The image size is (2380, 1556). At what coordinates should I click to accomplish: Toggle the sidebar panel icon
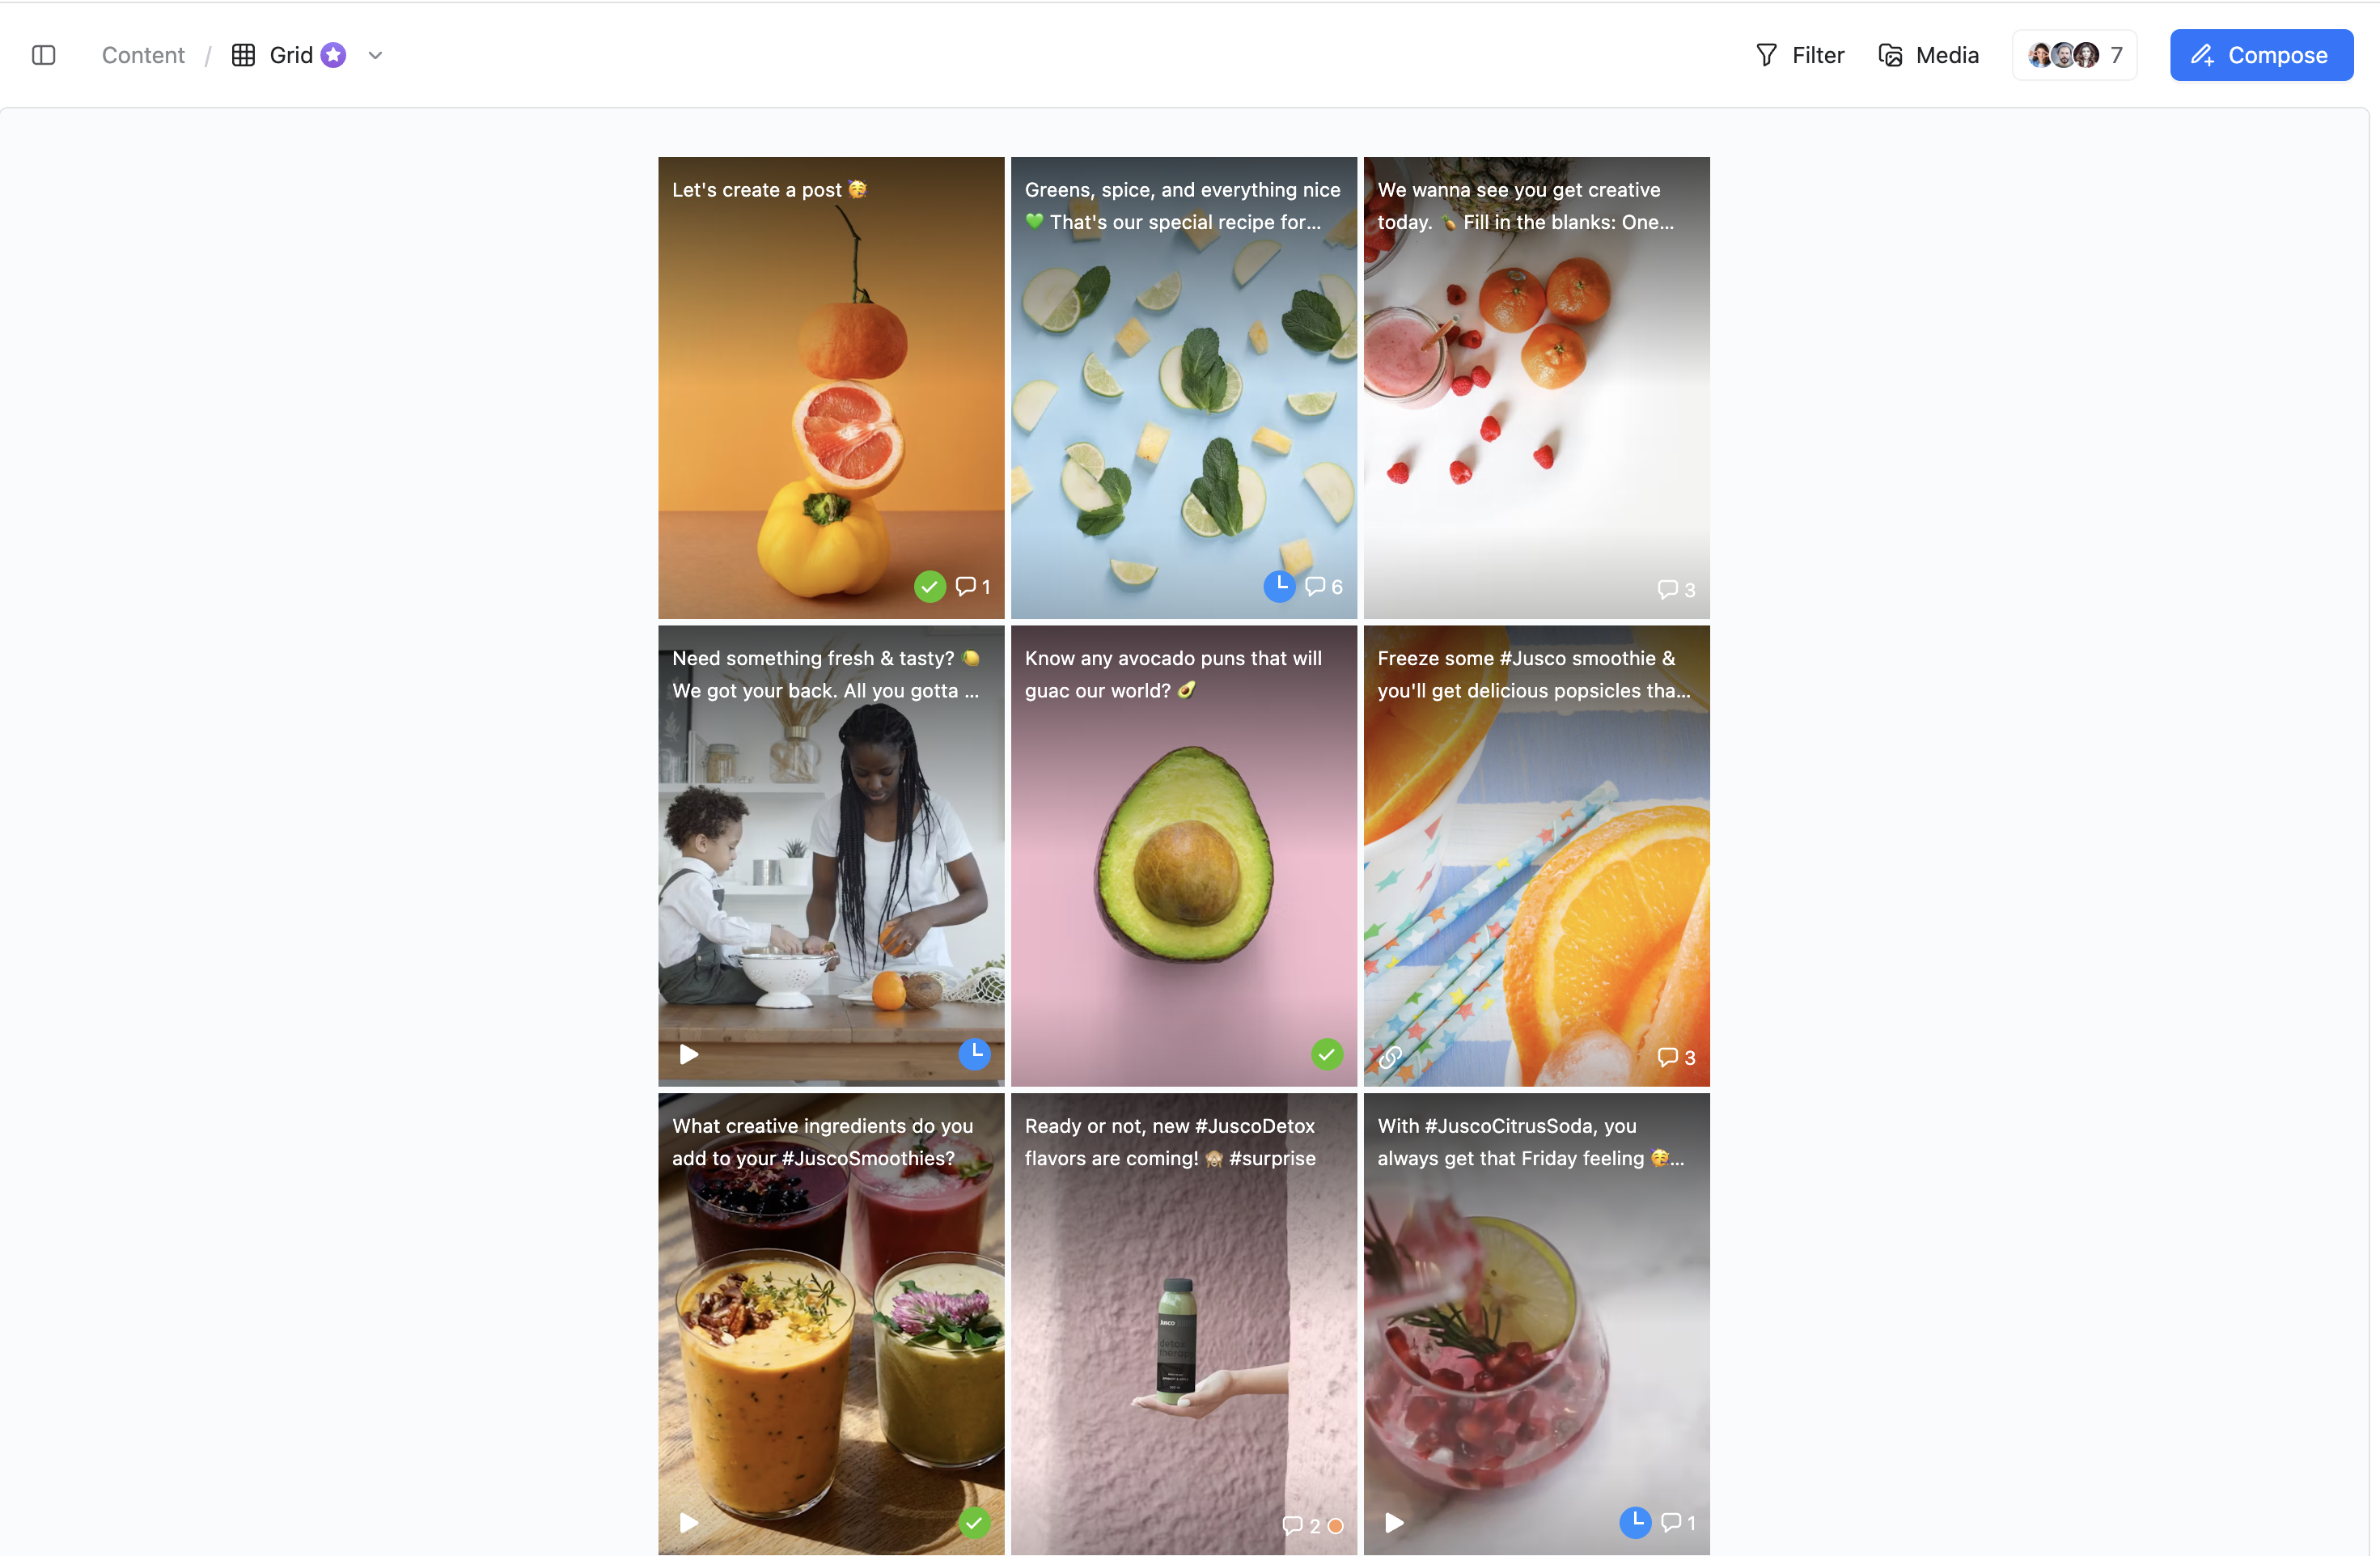(43, 55)
